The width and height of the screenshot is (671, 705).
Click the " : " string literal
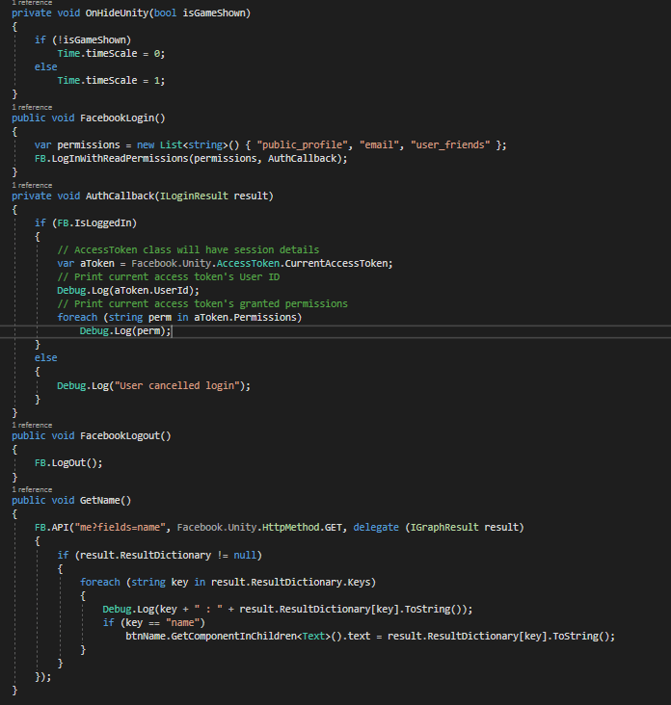point(208,610)
